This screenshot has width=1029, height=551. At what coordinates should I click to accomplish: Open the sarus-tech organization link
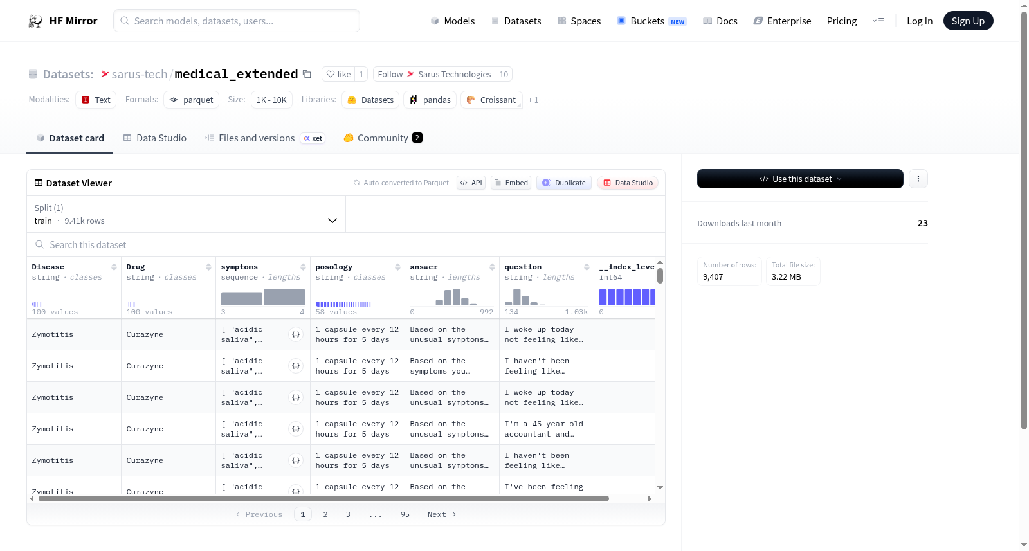140,75
